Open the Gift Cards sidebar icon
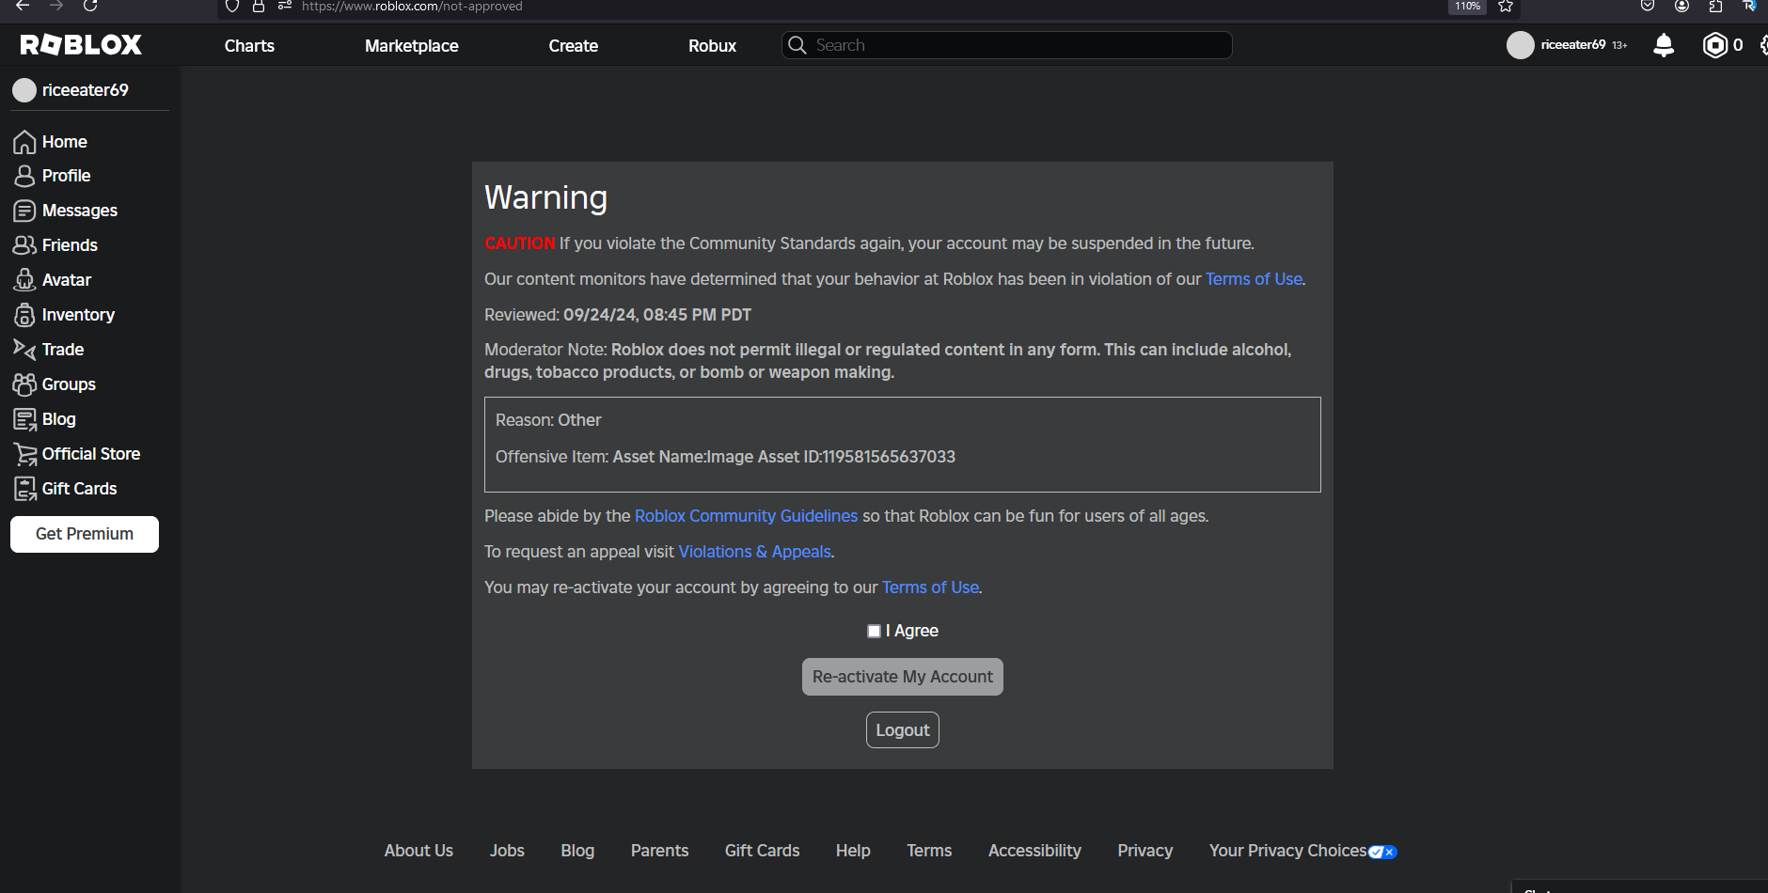The width and height of the screenshot is (1768, 893). pyautogui.click(x=24, y=489)
